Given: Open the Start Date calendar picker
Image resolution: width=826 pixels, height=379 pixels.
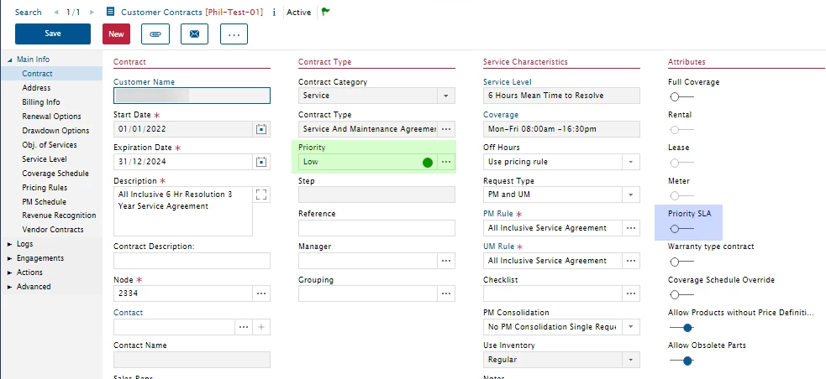Looking at the screenshot, I should click(x=261, y=129).
